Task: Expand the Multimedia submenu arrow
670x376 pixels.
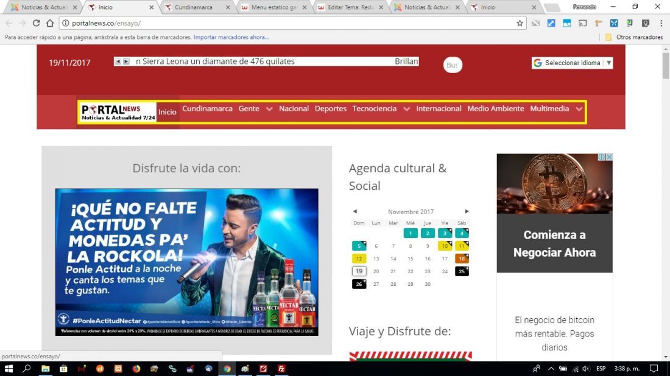Action: tap(579, 109)
